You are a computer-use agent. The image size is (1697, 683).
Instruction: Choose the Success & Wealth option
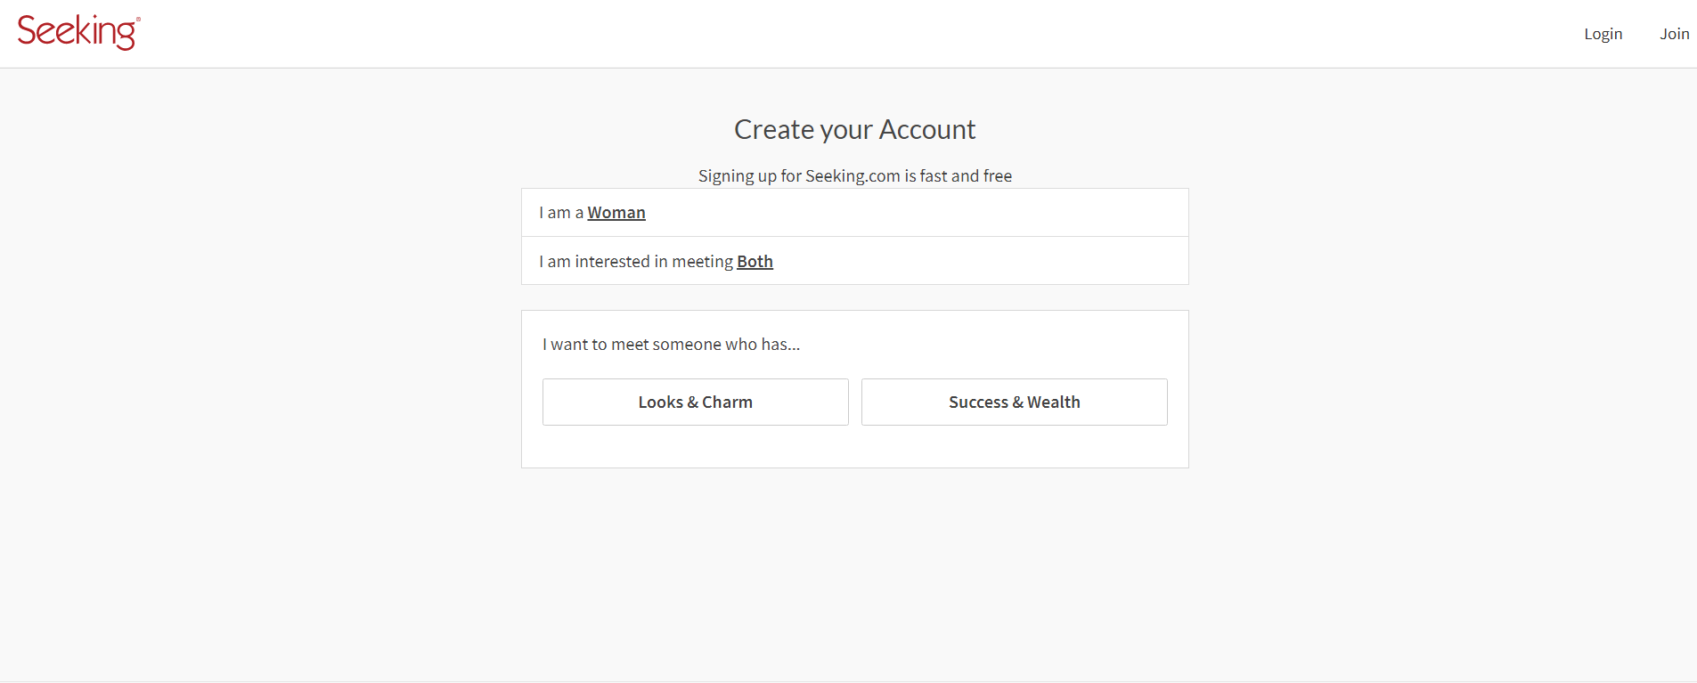pos(1014,402)
